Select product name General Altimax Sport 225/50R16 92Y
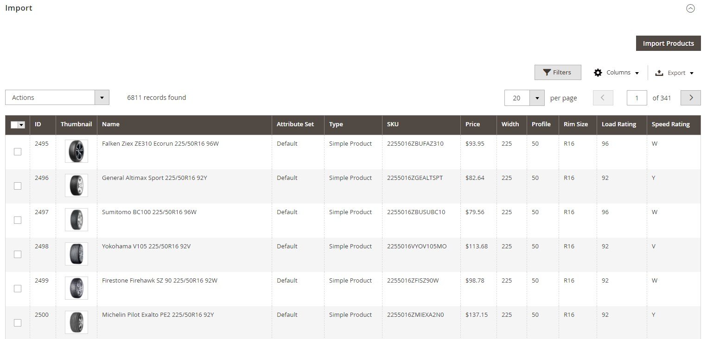Viewport: 707px width, 339px height. pos(154,178)
